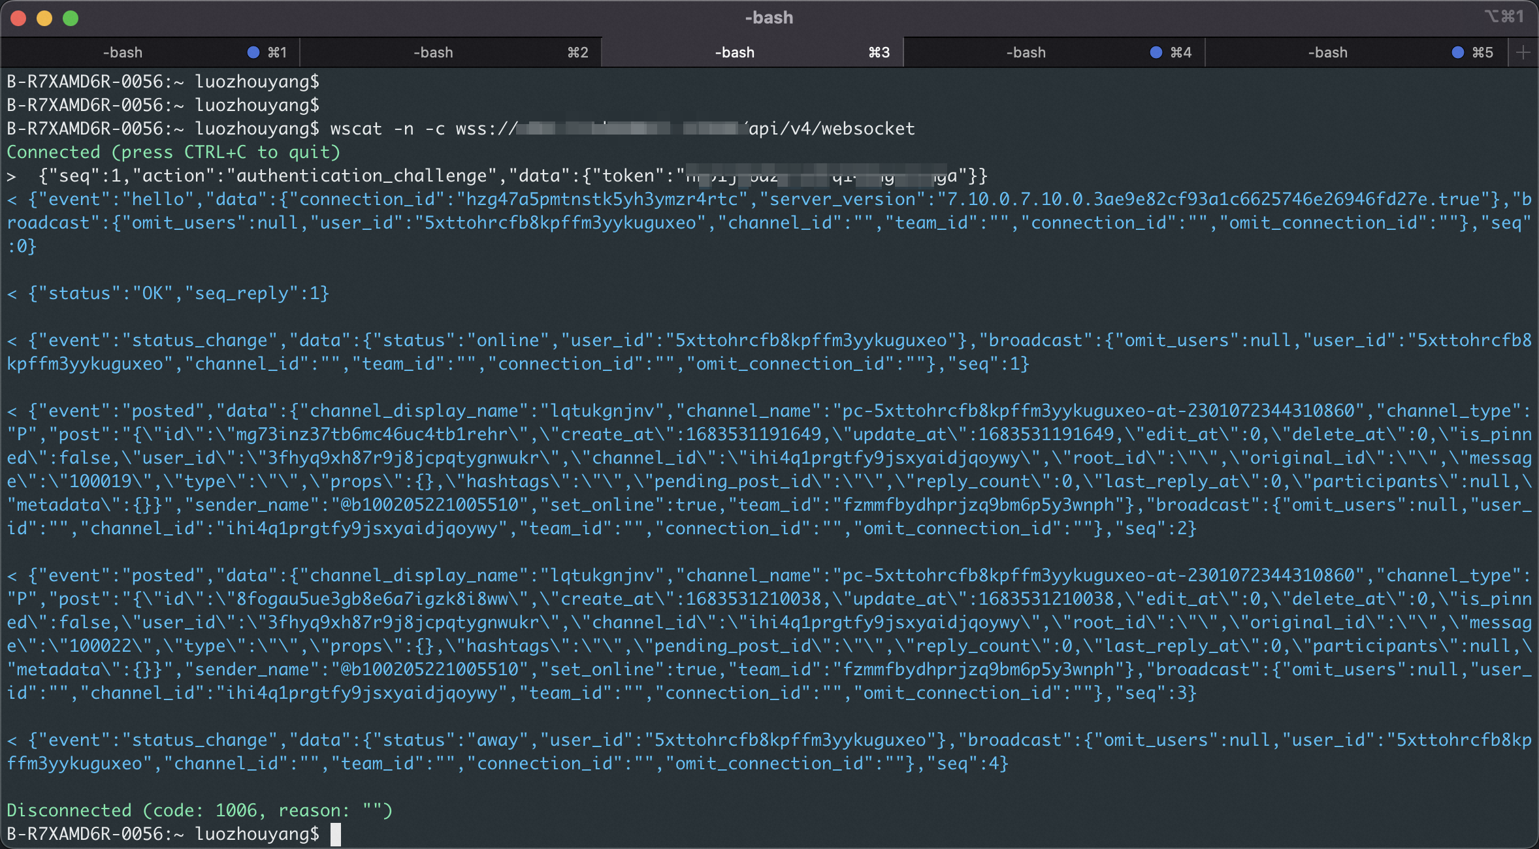Click the "seq":3} text

point(1155,693)
